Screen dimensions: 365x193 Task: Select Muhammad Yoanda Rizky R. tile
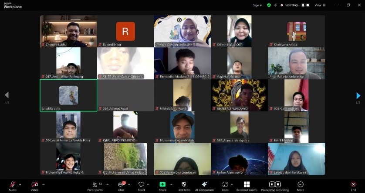68,159
